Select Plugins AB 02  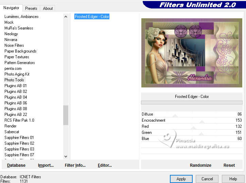16,91
